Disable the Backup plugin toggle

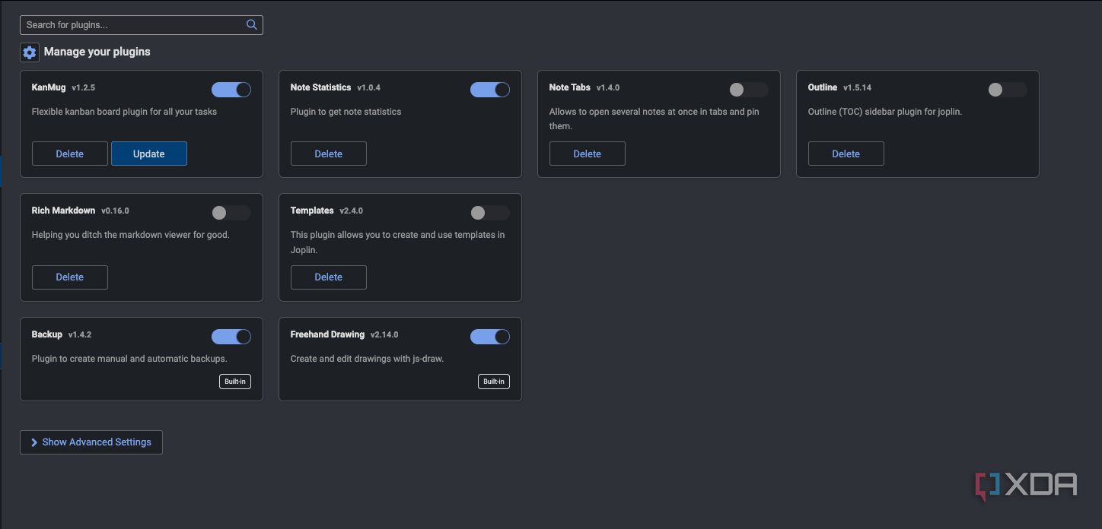tap(231, 336)
